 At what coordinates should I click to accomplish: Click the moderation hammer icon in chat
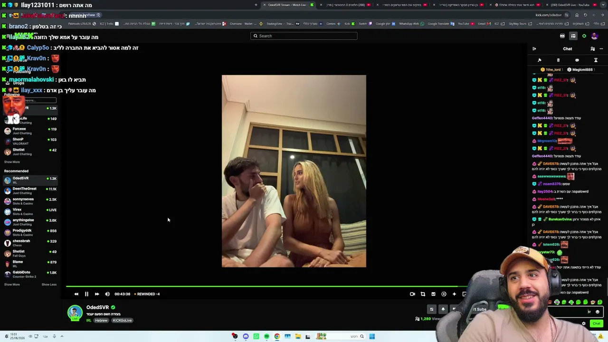point(540,60)
